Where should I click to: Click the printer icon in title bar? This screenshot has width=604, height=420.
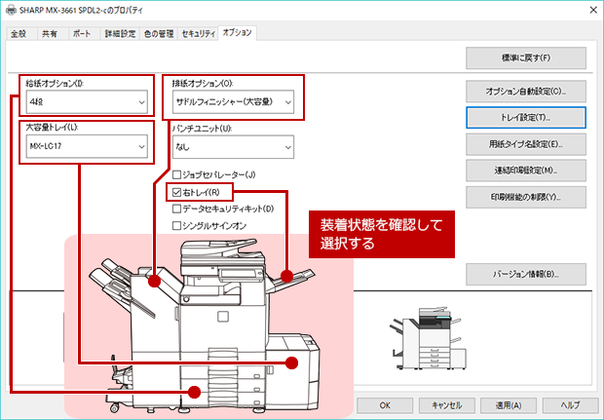[11, 10]
